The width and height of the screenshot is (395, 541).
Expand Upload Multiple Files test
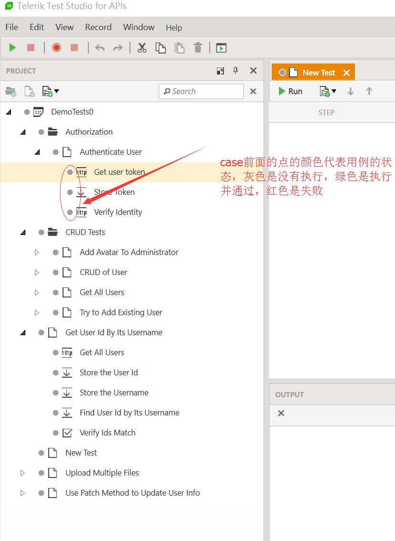(23, 473)
